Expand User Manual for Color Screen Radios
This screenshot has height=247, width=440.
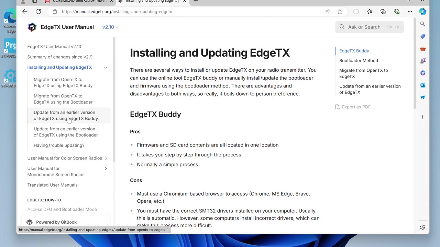click(x=106, y=158)
